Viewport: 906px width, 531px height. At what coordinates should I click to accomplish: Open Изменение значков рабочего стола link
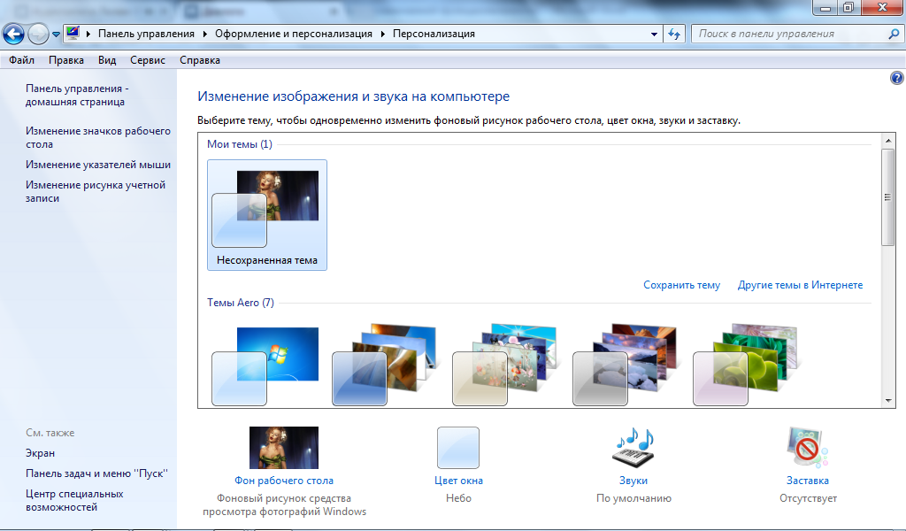tap(97, 137)
